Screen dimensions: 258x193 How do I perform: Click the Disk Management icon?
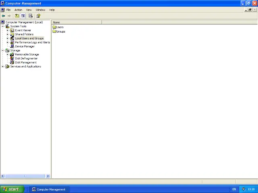(12, 62)
